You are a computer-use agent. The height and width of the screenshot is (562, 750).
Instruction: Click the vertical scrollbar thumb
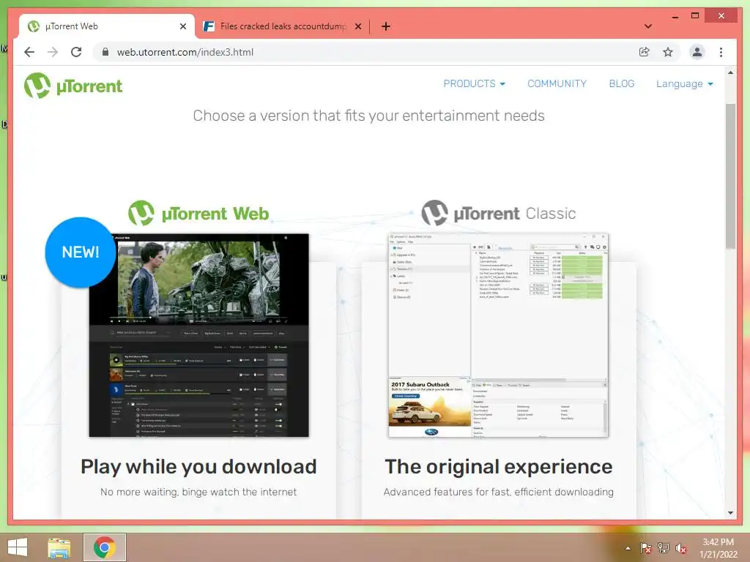730,176
